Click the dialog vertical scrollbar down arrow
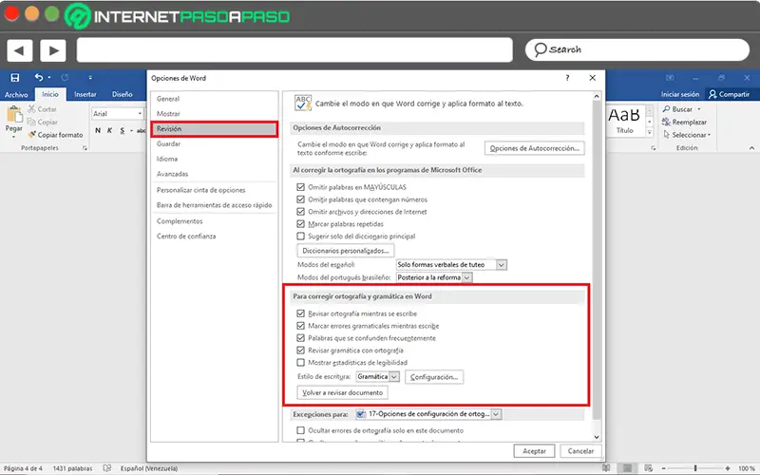Viewport: 760px width, 475px height. pyautogui.click(x=597, y=437)
